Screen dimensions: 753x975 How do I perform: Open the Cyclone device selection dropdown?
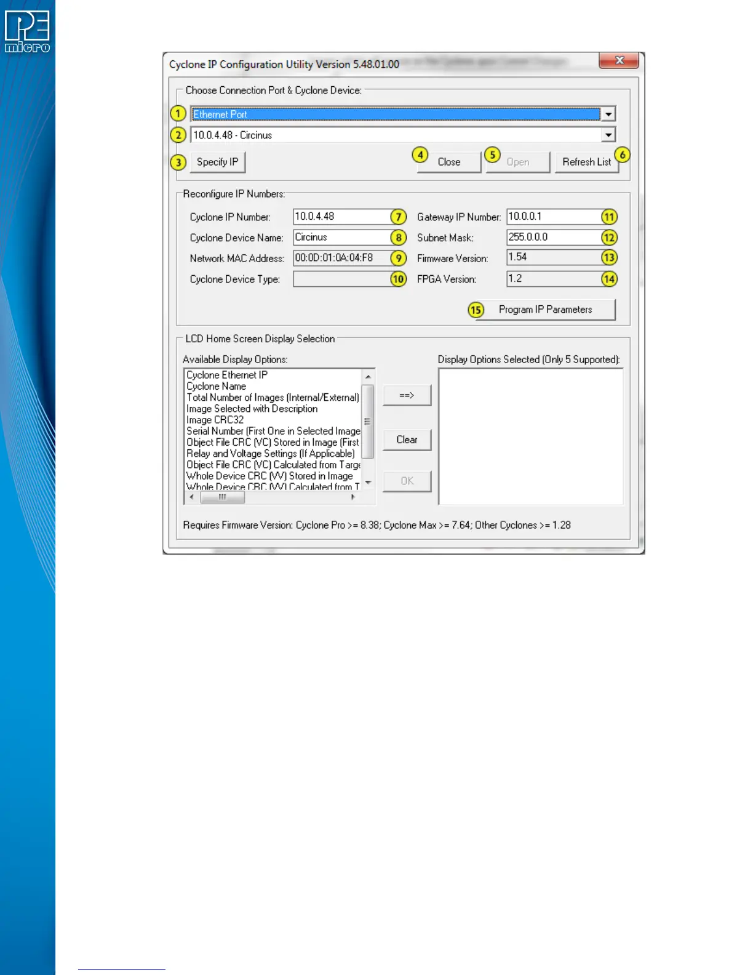click(608, 135)
